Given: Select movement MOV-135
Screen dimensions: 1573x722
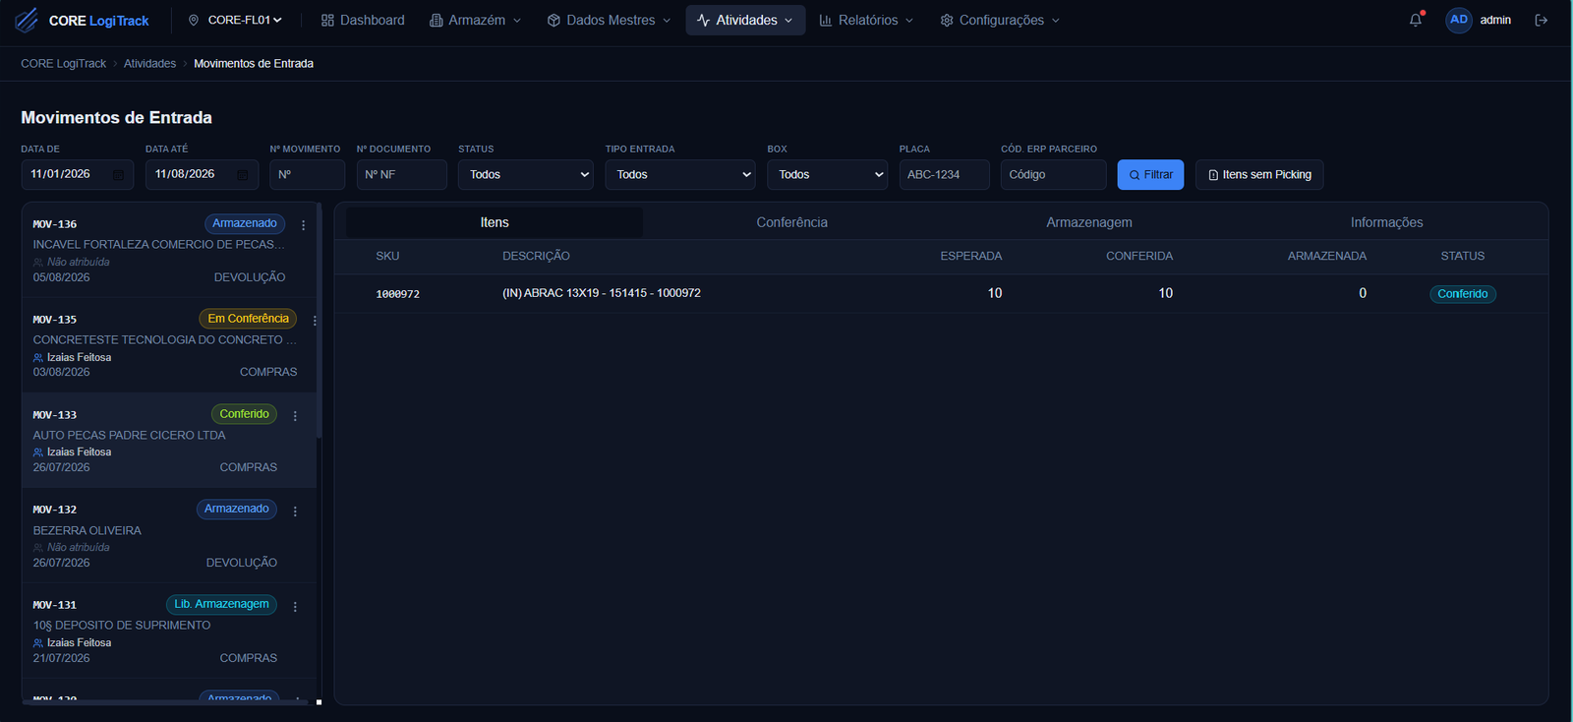Looking at the screenshot, I should click(x=169, y=345).
